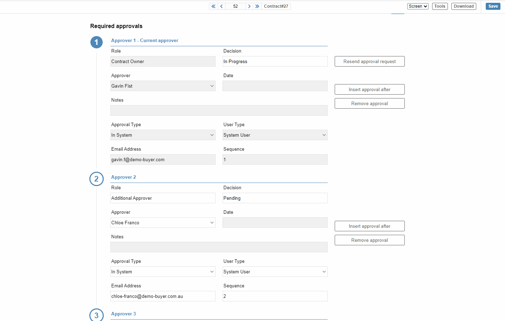Click the step 1 circle marker

pos(96,42)
